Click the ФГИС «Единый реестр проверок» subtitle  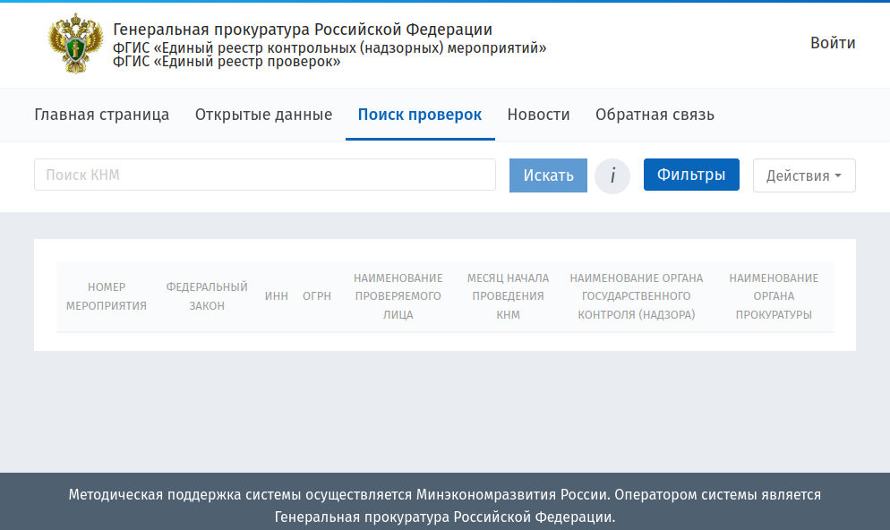(x=227, y=62)
